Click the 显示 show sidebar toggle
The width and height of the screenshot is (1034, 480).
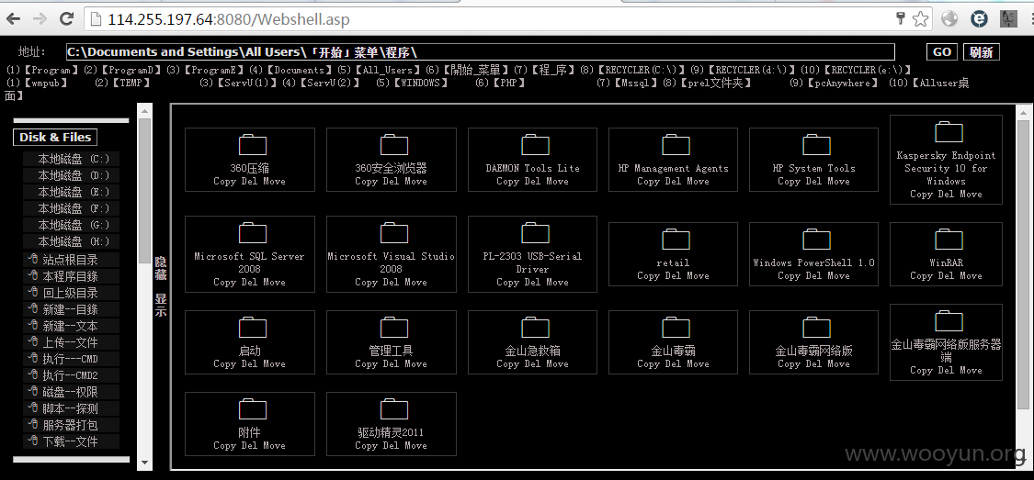point(161,305)
